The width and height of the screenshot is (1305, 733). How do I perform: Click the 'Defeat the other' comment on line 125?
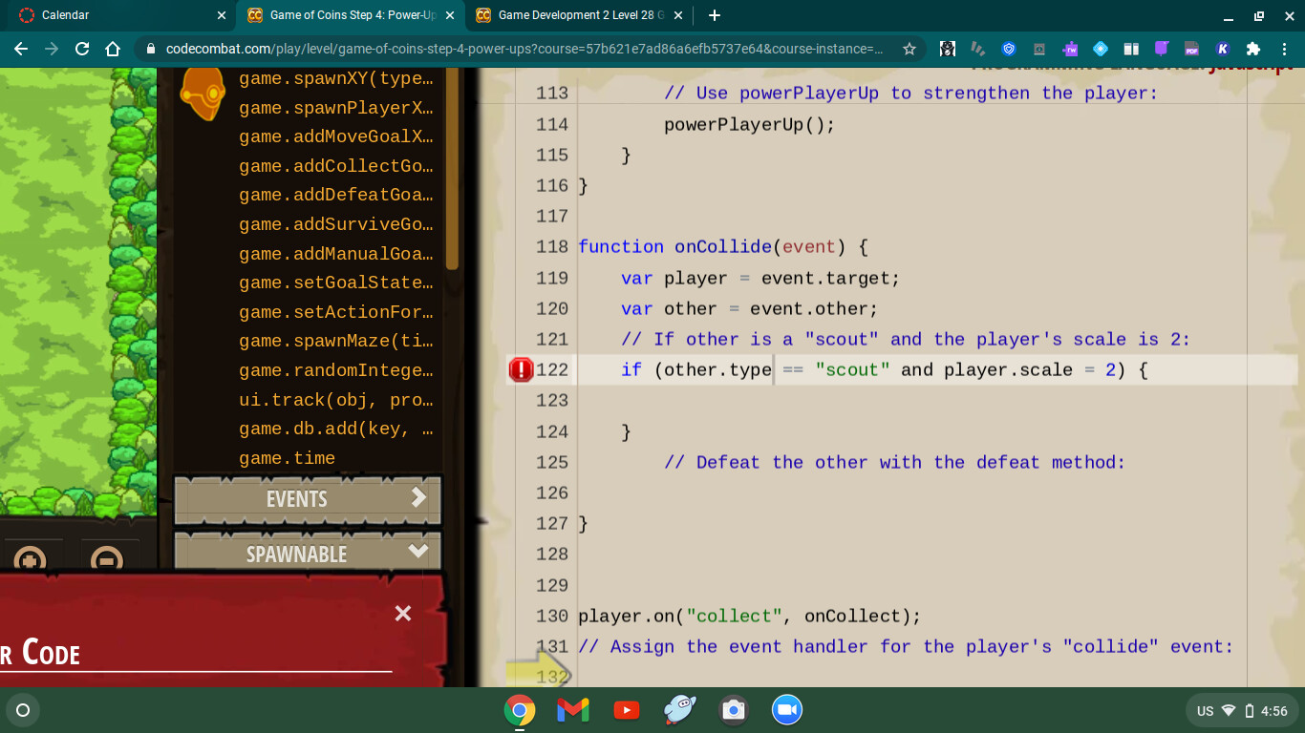tap(895, 462)
